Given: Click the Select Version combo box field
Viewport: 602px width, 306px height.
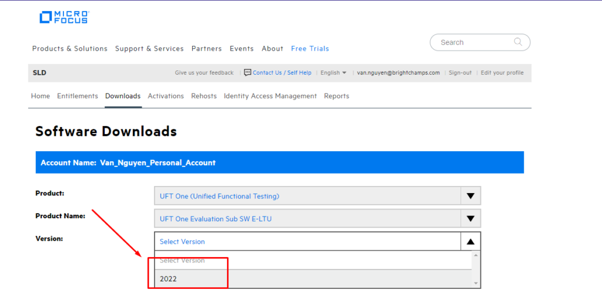Looking at the screenshot, I should point(317,241).
